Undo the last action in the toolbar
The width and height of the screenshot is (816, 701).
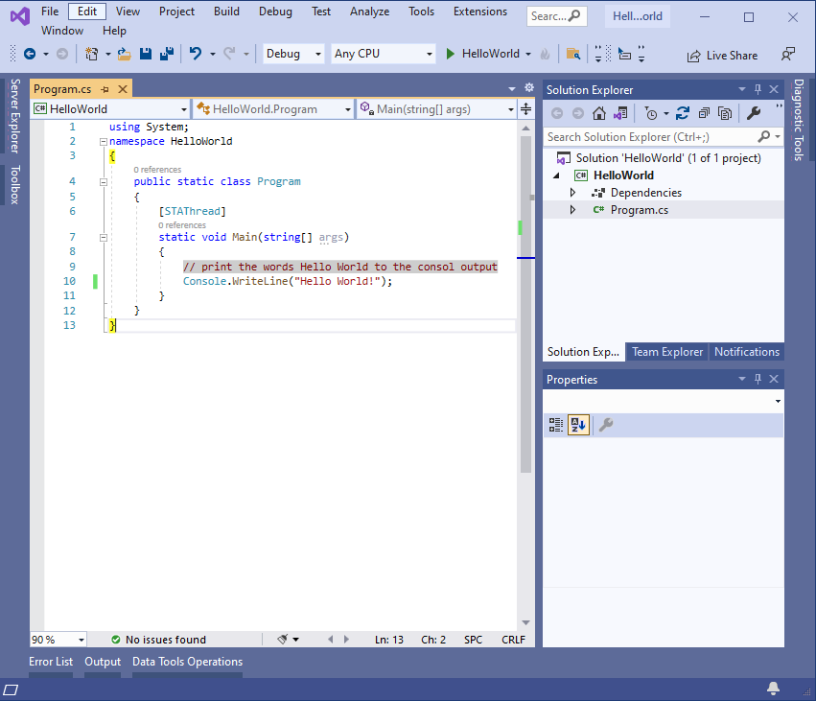click(196, 54)
